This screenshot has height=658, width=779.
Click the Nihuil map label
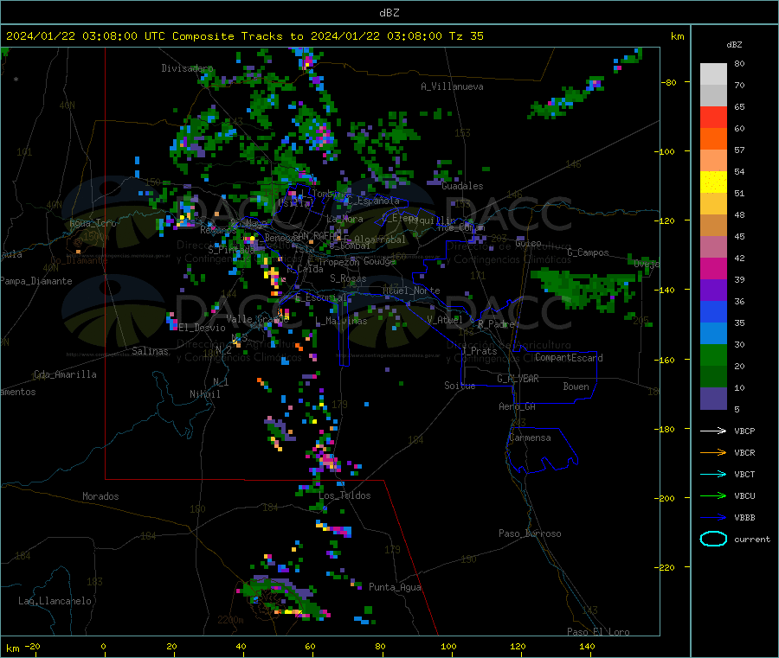204,394
